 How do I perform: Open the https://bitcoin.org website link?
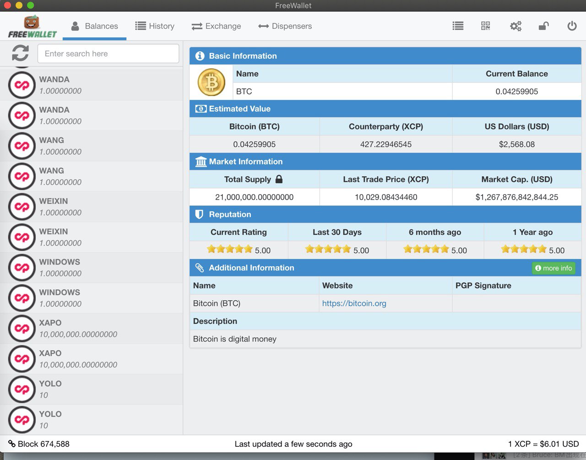point(354,303)
